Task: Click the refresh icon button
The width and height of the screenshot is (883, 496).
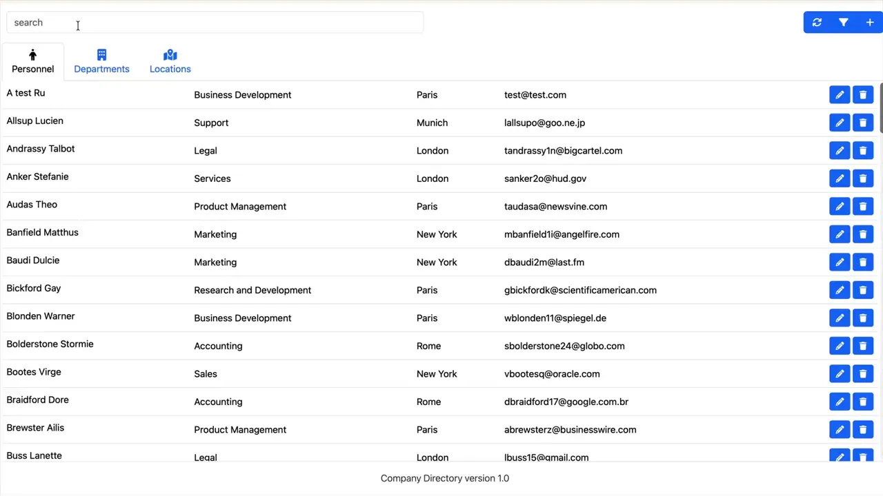Action: (x=817, y=22)
